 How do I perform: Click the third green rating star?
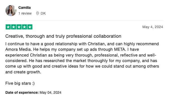tap(19, 27)
